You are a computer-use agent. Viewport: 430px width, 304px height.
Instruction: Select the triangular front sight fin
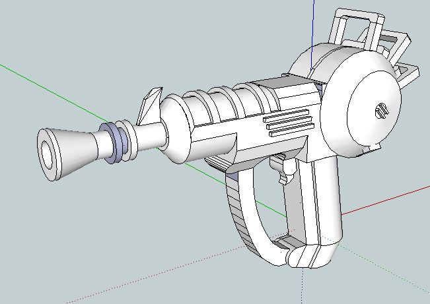tap(149, 104)
